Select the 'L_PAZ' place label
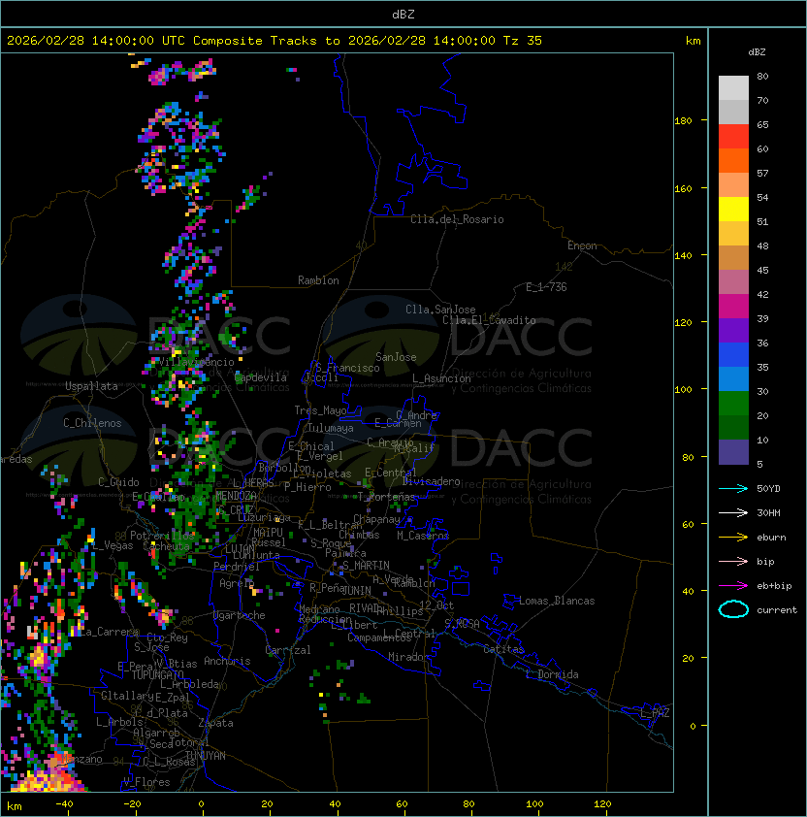Image resolution: width=807 pixels, height=817 pixels. click(x=655, y=713)
